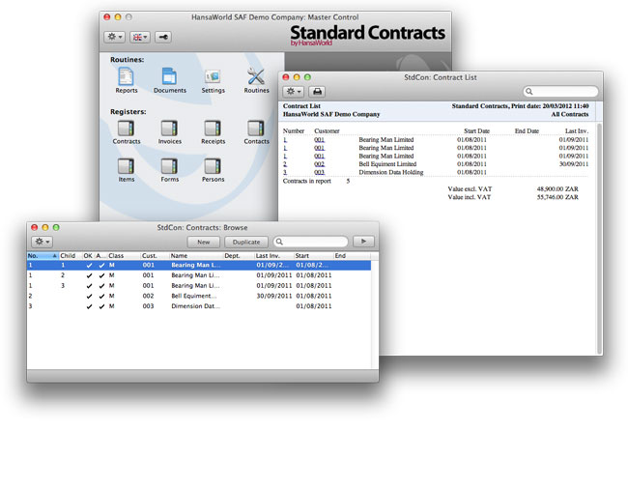Viewport: 628px width, 488px height.
Task: Sort by the End column header
Action: pos(352,256)
